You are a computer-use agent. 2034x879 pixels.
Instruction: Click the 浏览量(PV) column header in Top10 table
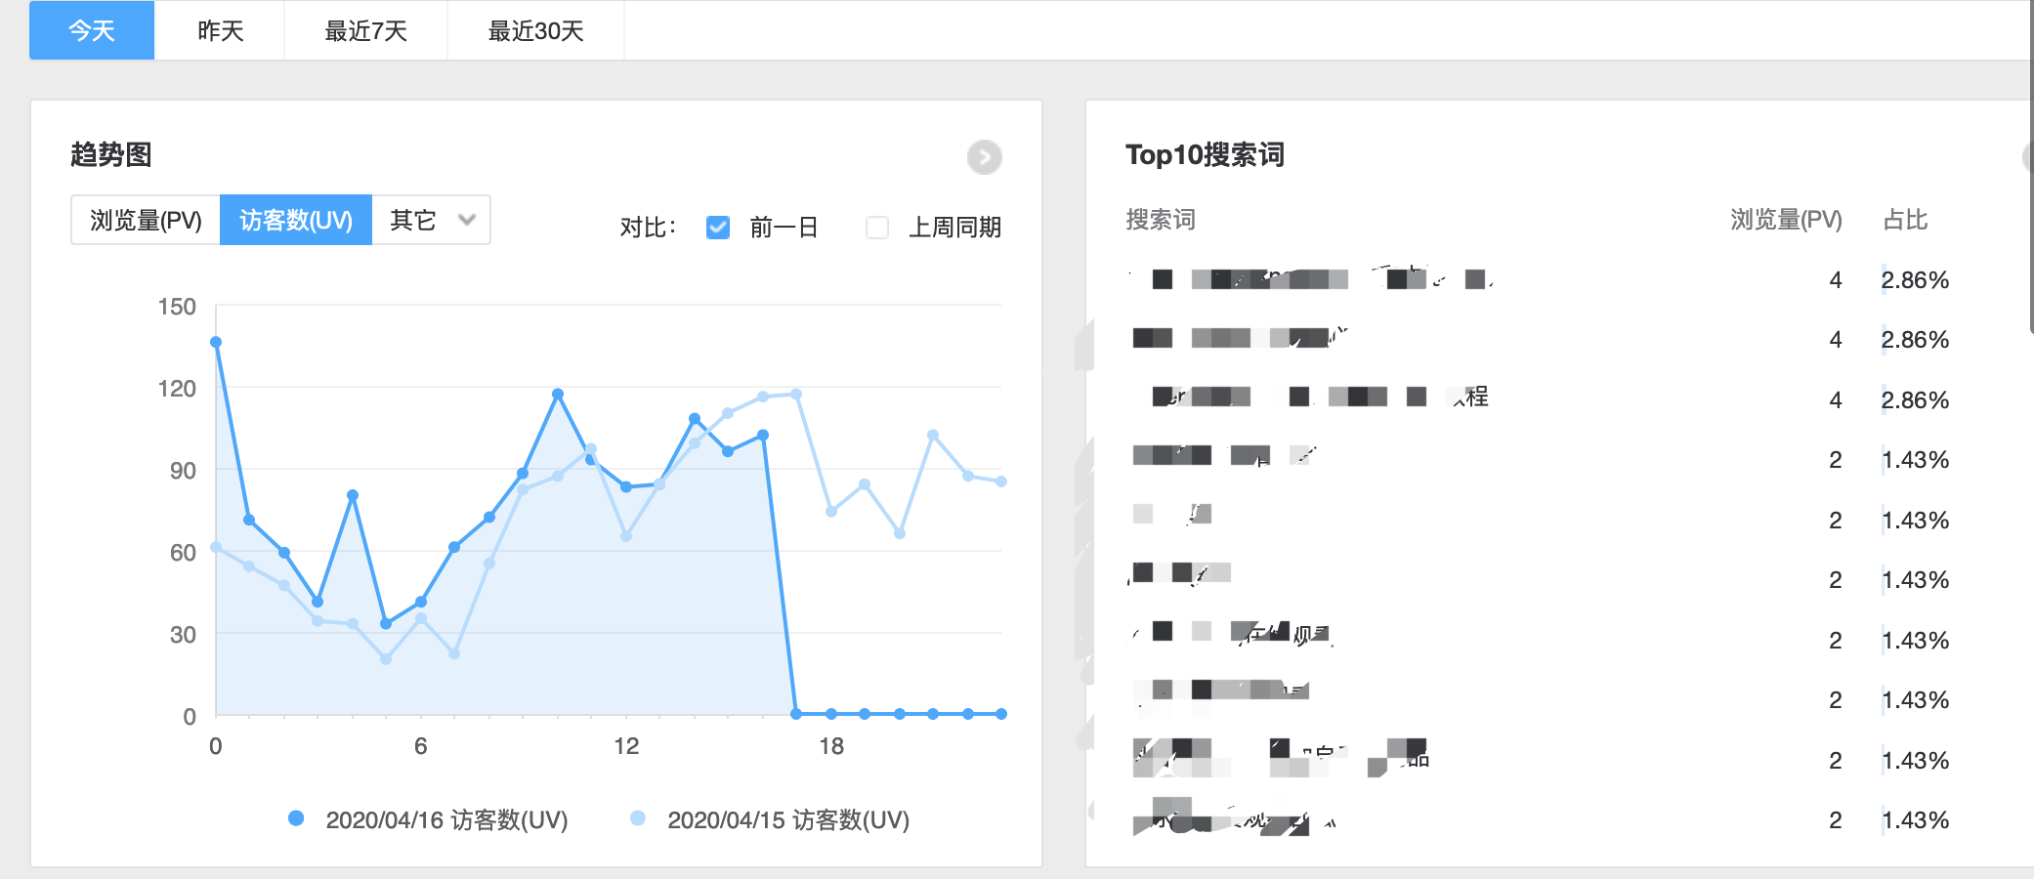1786,220
